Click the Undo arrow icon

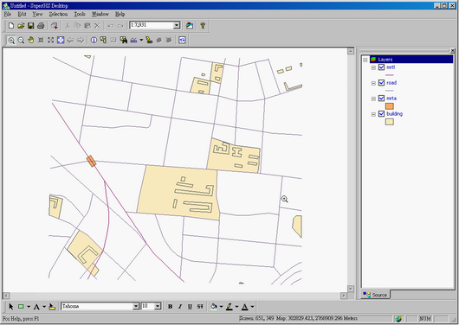(x=111, y=26)
